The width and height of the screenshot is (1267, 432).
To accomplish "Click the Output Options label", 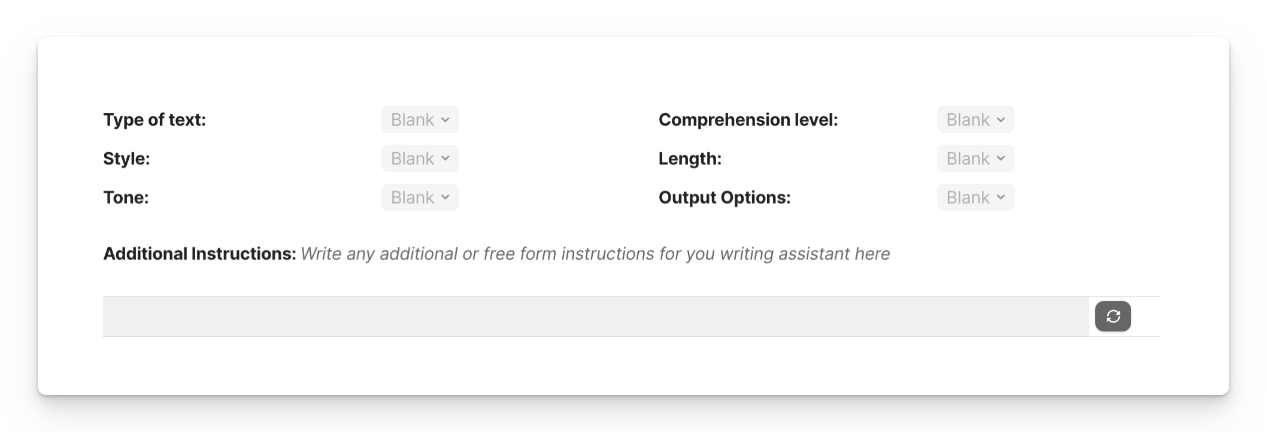I will click(x=725, y=197).
